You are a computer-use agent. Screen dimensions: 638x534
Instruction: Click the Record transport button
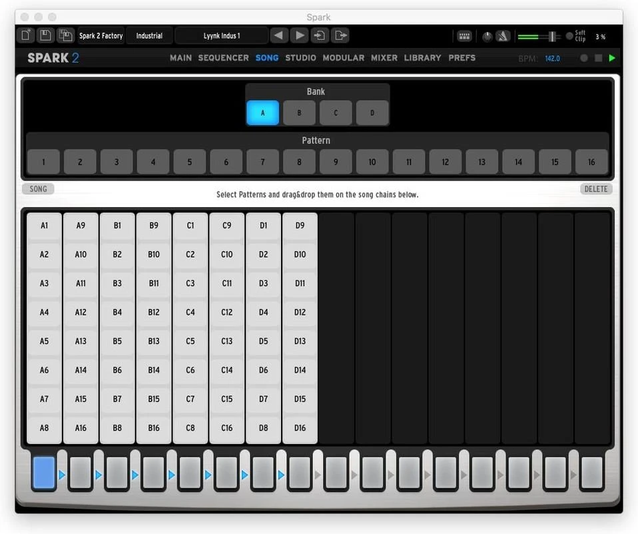(x=584, y=58)
